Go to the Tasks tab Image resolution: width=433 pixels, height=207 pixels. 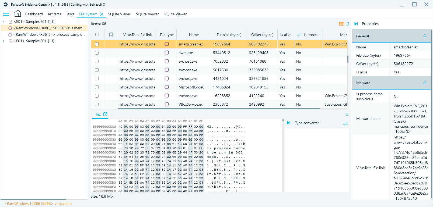70,14
